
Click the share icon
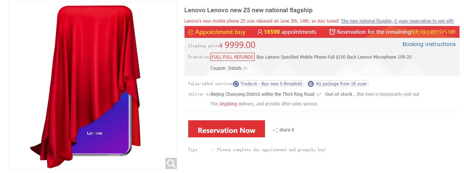click(275, 130)
